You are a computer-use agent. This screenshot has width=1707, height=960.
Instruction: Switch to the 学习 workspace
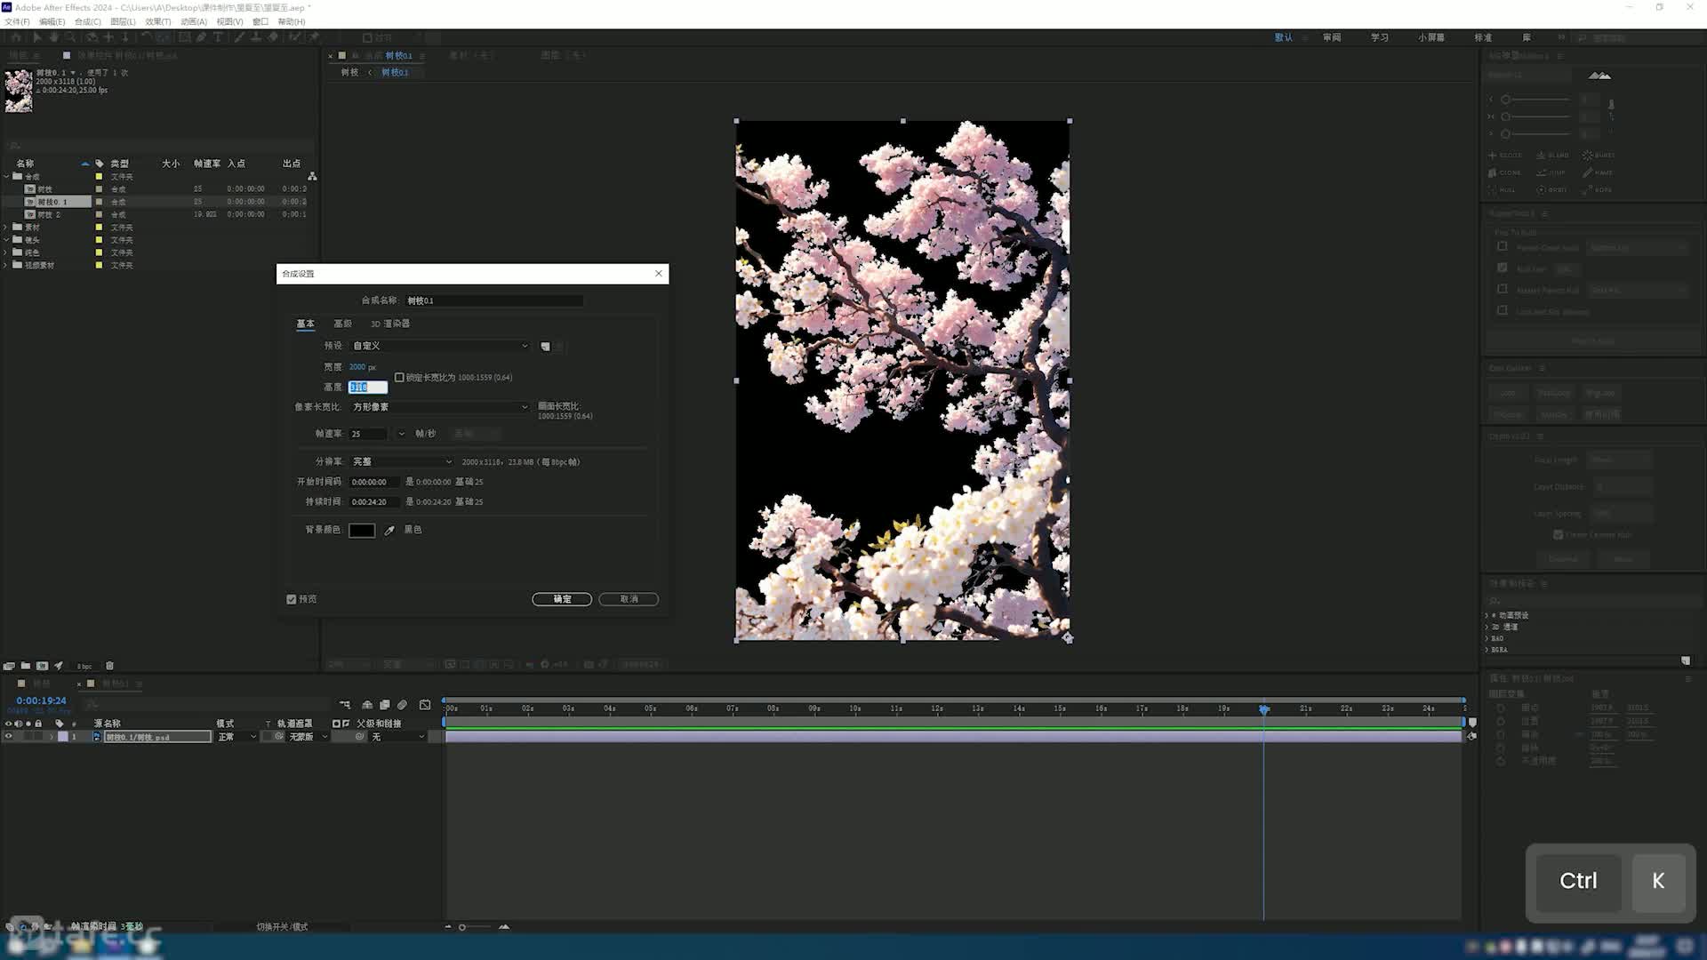(1380, 37)
